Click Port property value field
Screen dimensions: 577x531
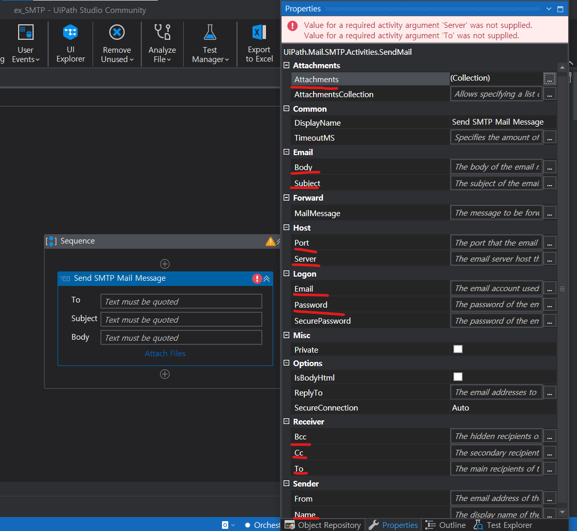coord(496,243)
